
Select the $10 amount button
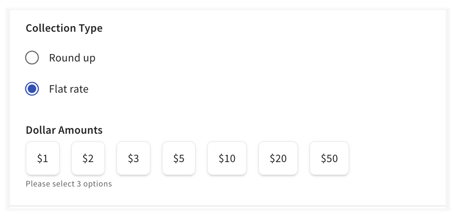click(x=227, y=158)
